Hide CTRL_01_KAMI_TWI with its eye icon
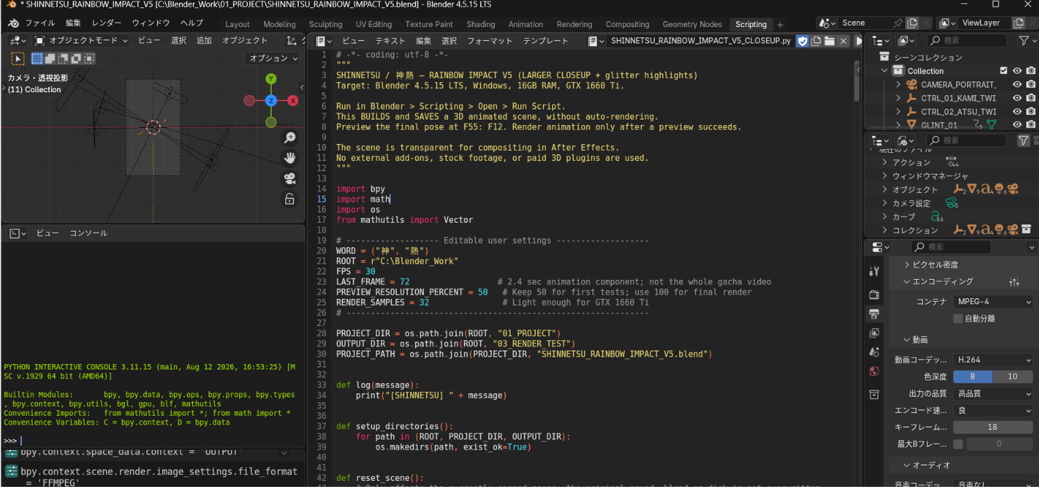The image size is (1039, 487). (1017, 98)
